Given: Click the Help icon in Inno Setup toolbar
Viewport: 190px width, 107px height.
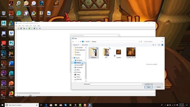Looking at the screenshot, I should [40, 28].
